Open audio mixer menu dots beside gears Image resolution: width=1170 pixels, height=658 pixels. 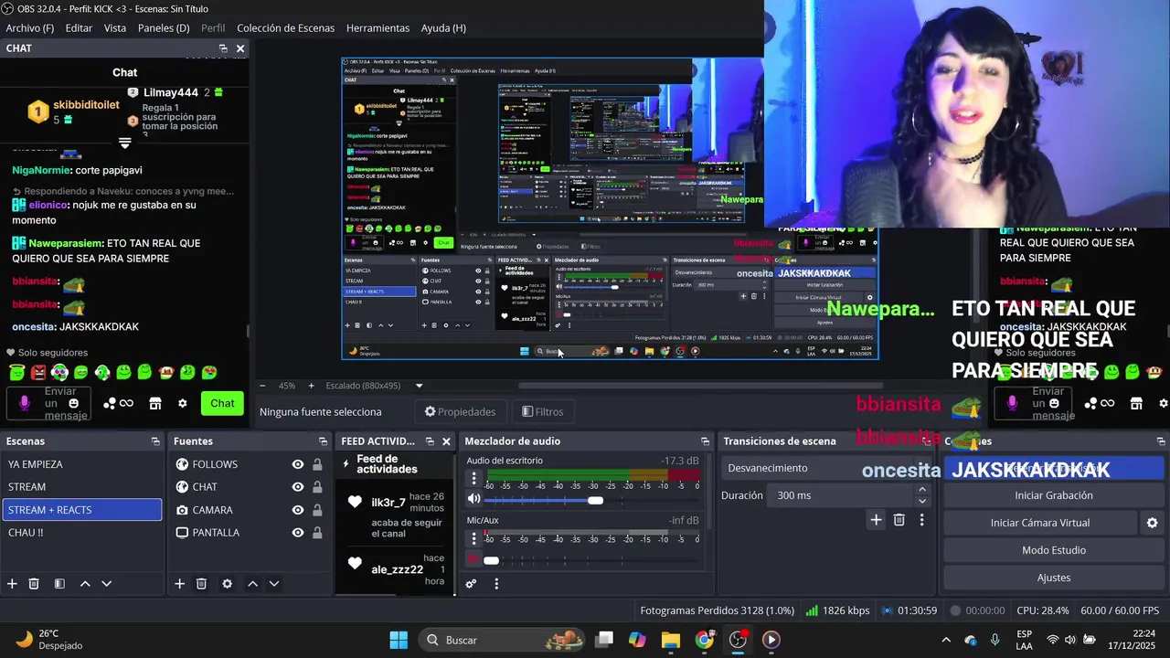(496, 584)
